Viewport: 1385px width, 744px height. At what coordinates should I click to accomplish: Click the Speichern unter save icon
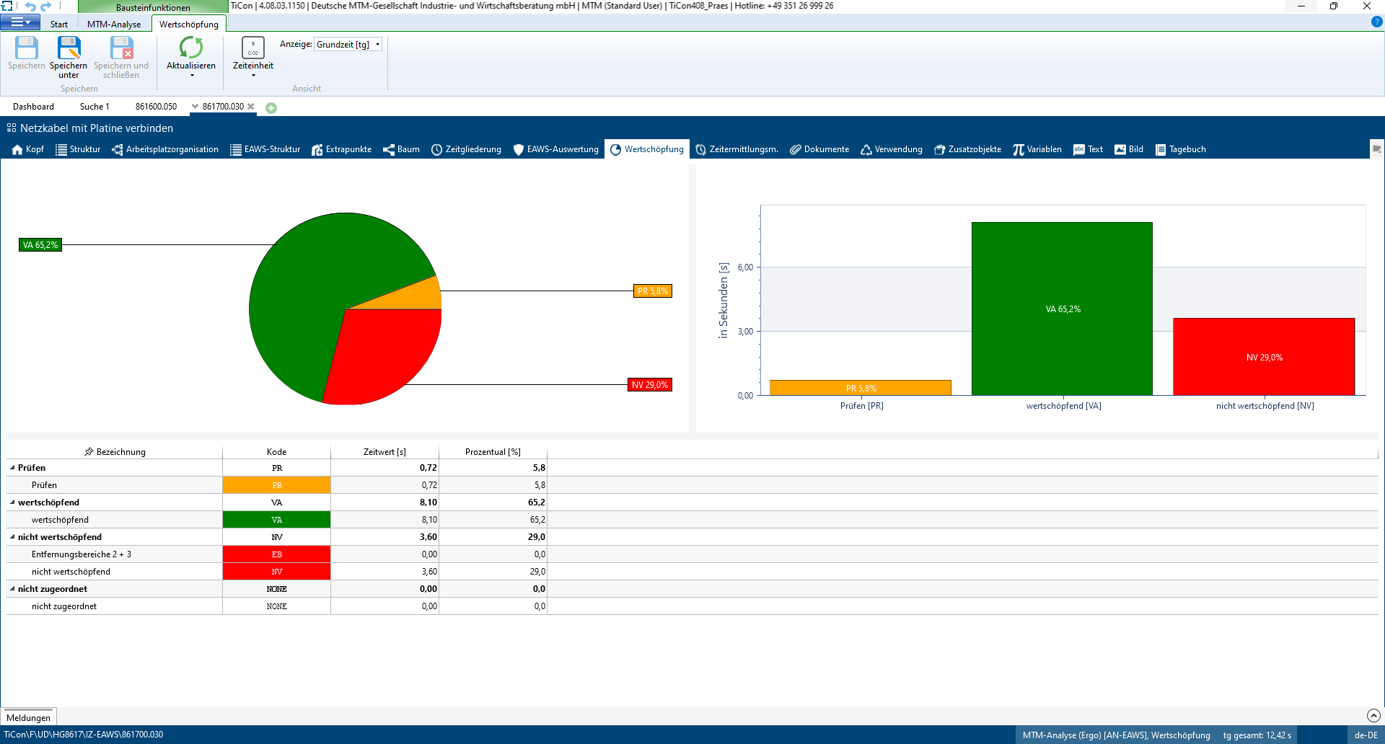tap(69, 48)
